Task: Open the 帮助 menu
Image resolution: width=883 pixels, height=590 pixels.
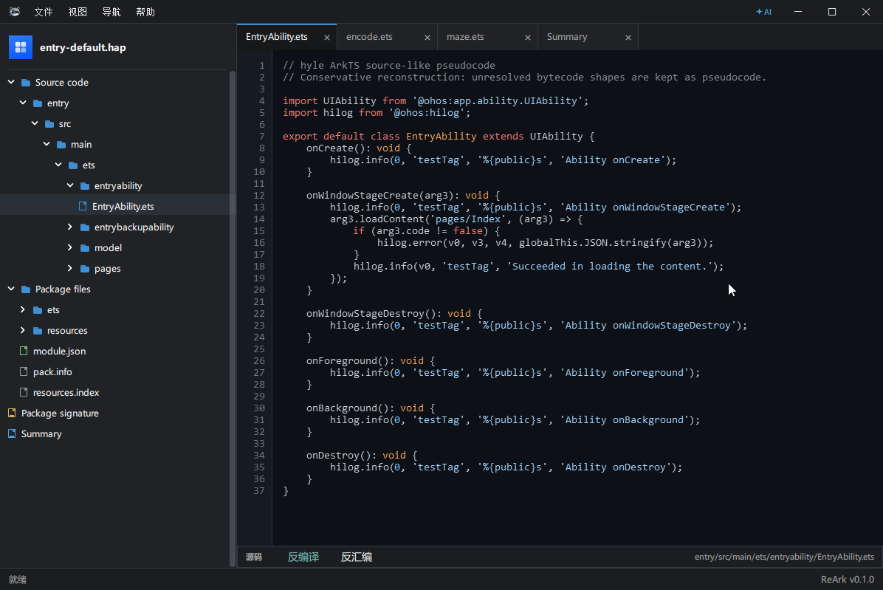Action: click(145, 12)
